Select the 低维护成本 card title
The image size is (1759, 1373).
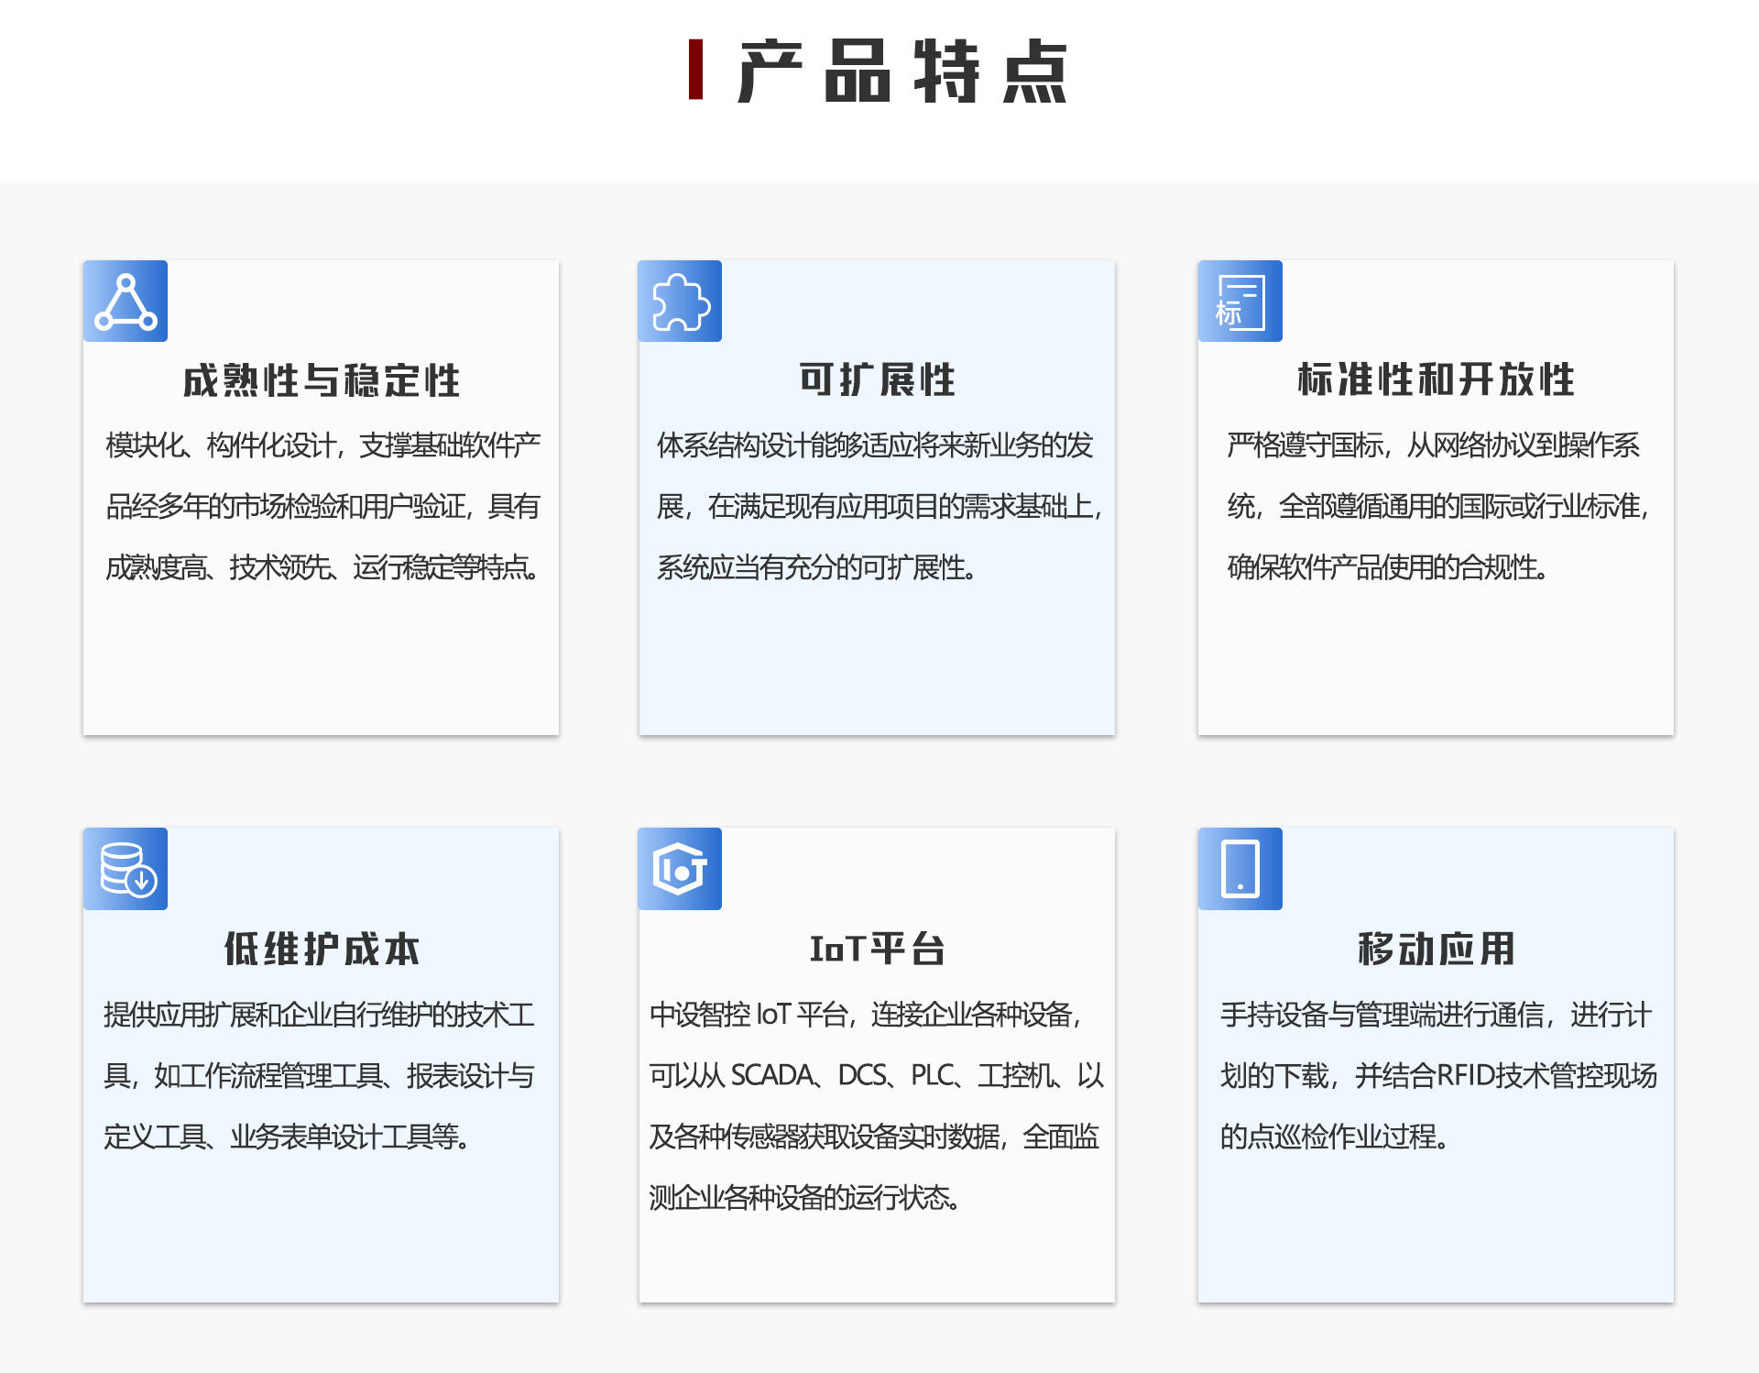(x=321, y=949)
